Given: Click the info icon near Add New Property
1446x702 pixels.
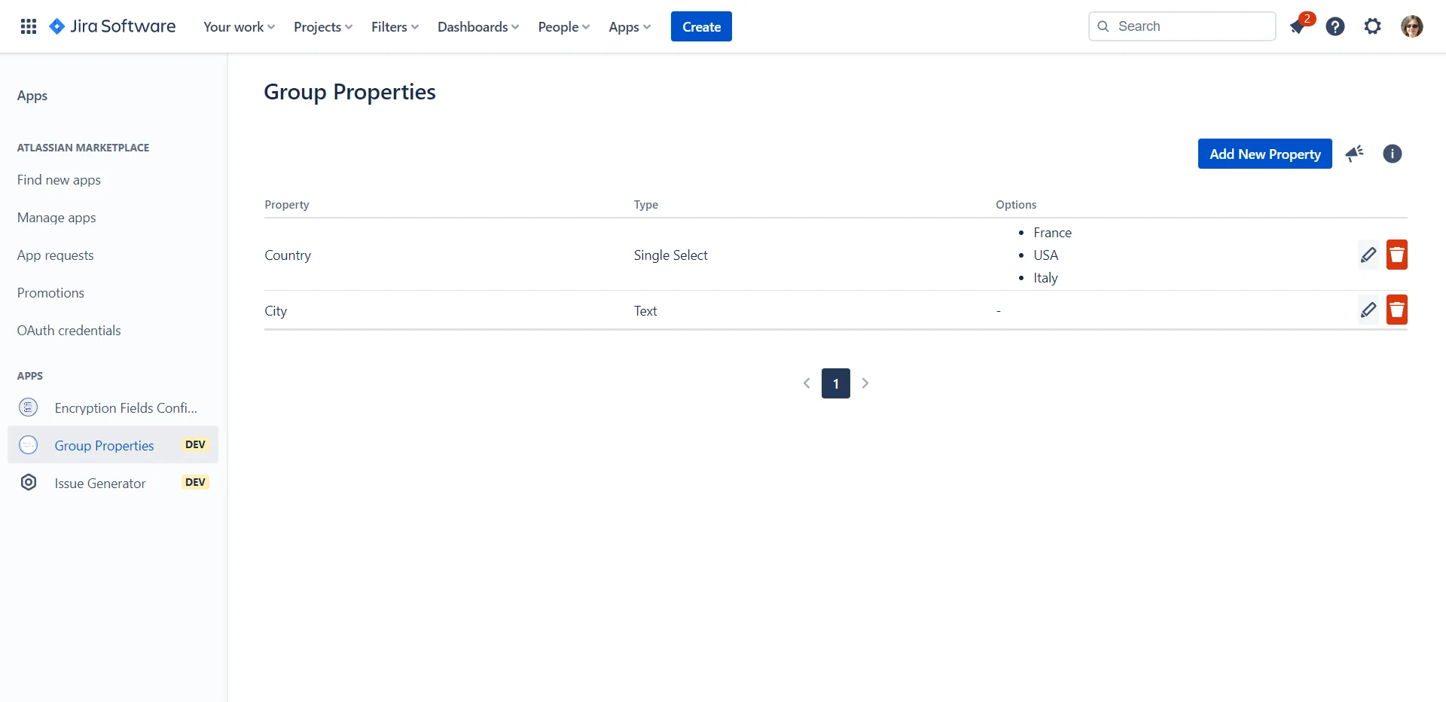Looking at the screenshot, I should [x=1393, y=154].
